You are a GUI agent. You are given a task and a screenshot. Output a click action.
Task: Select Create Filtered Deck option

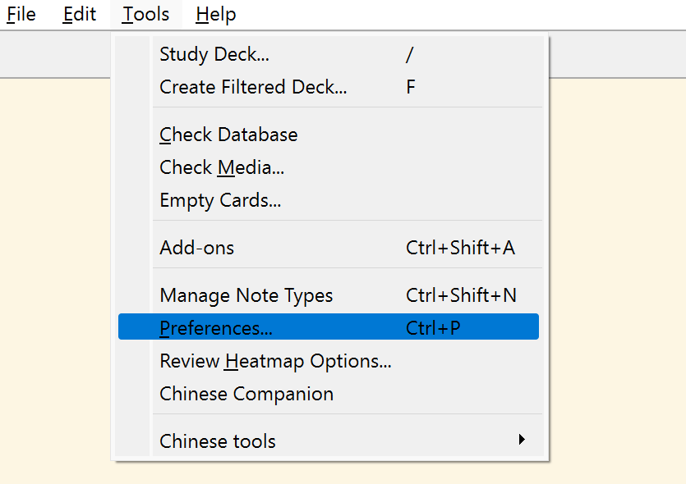tap(253, 87)
